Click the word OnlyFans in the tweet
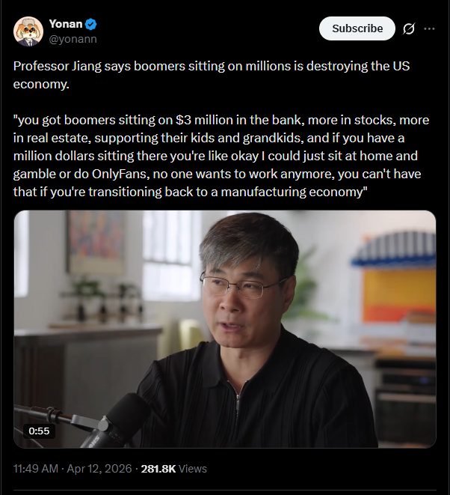This screenshot has width=450, height=495. pos(120,174)
